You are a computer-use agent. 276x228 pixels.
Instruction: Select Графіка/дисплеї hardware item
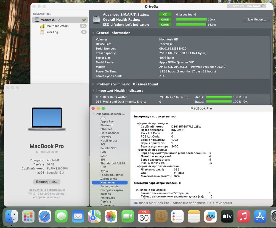coord(112,175)
